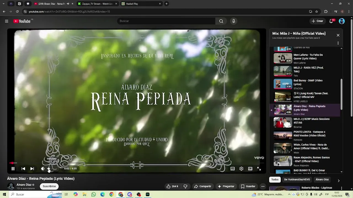353x198 pixels.
Task: Select PONTE LOKITA thumbnail in playlist
Action: coord(283,135)
